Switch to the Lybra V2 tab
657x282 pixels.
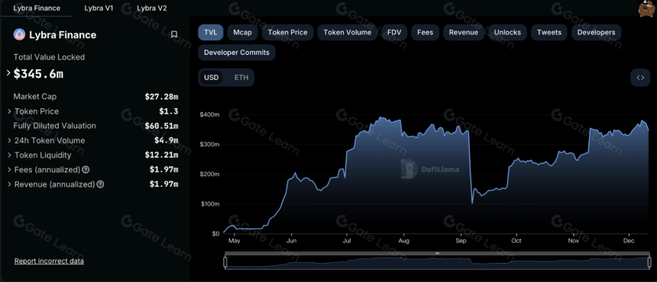pyautogui.click(x=152, y=8)
